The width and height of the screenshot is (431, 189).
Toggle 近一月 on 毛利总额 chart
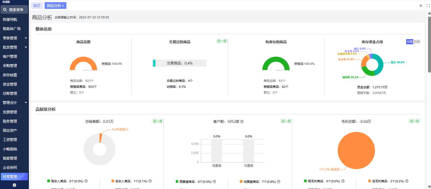(415, 121)
